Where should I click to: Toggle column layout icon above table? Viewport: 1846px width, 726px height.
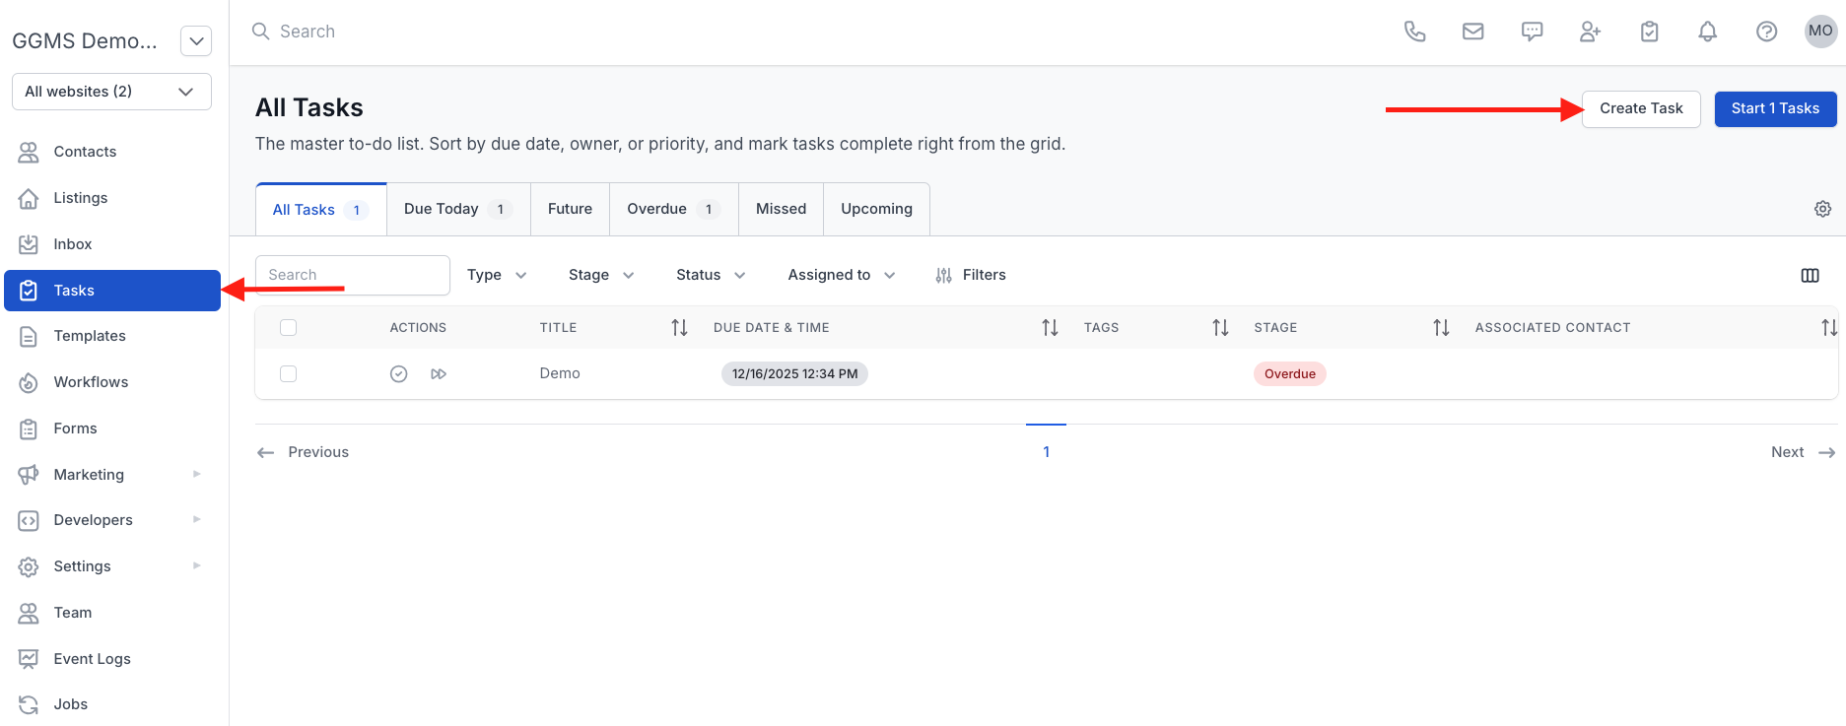coord(1810,276)
